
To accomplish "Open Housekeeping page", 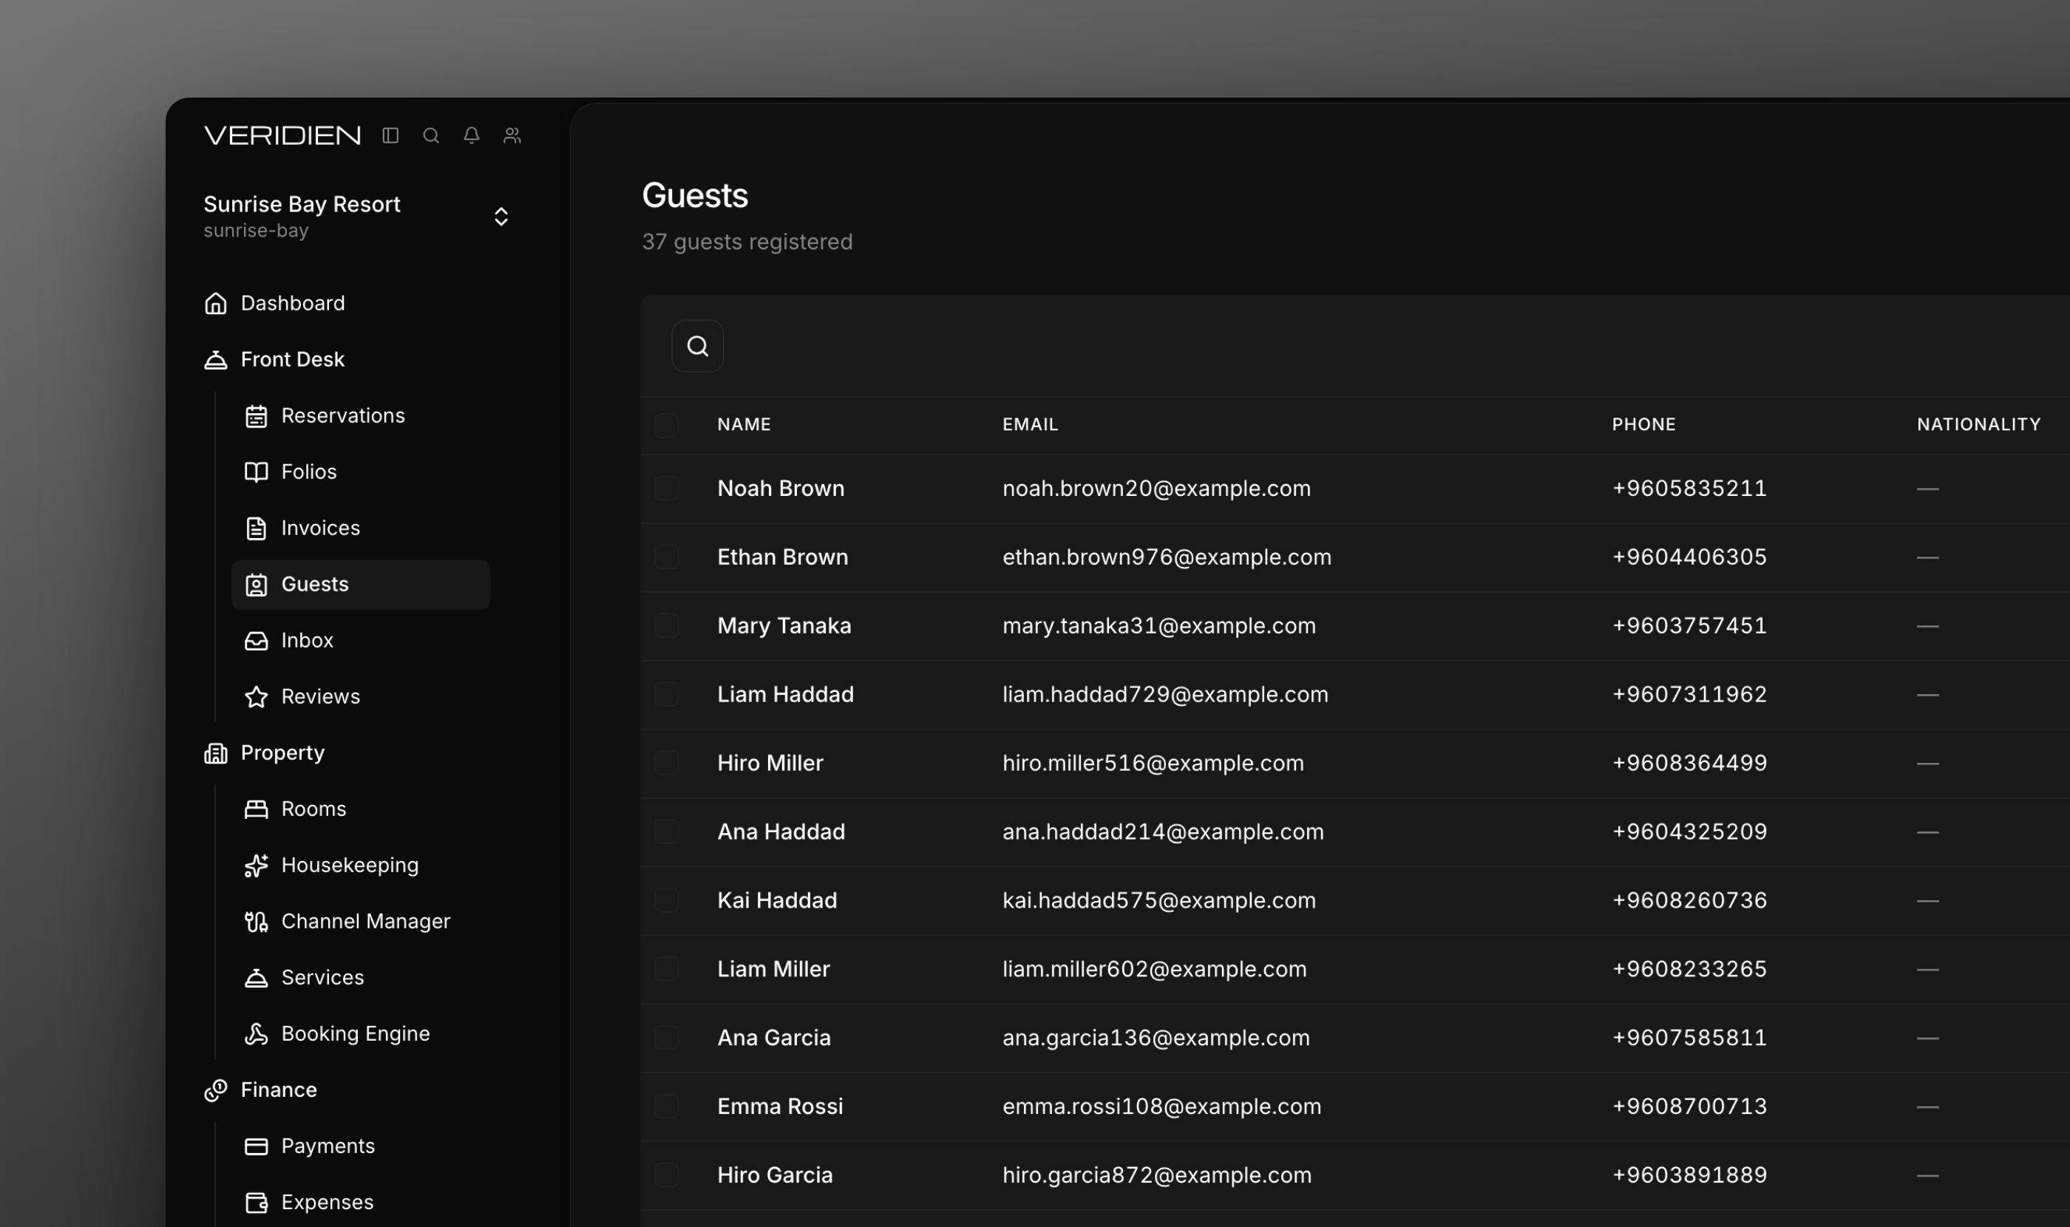I will (x=350, y=866).
